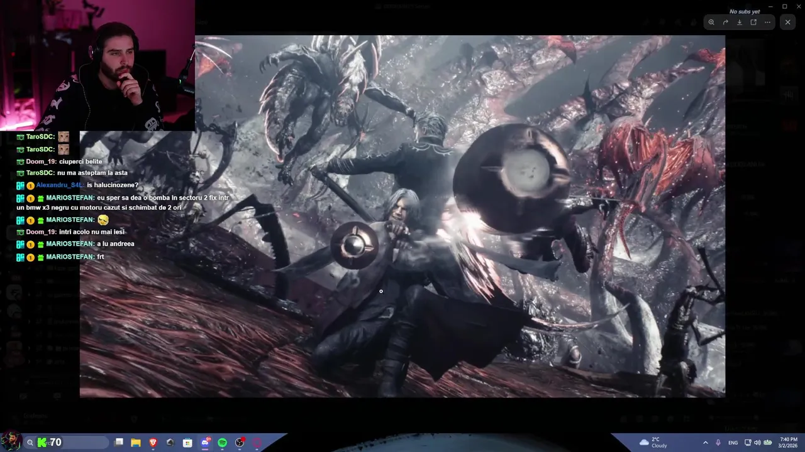
Task: Launch Brave browser from the taskbar
Action: pyautogui.click(x=153, y=443)
